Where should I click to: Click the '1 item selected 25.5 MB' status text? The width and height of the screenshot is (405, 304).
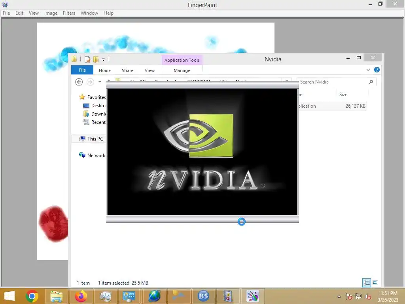click(x=123, y=283)
